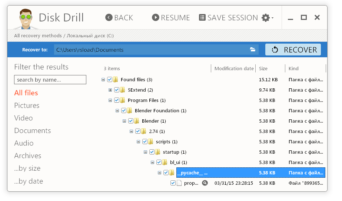Click the search by name field
The width and height of the screenshot is (342, 201).
[50, 79]
